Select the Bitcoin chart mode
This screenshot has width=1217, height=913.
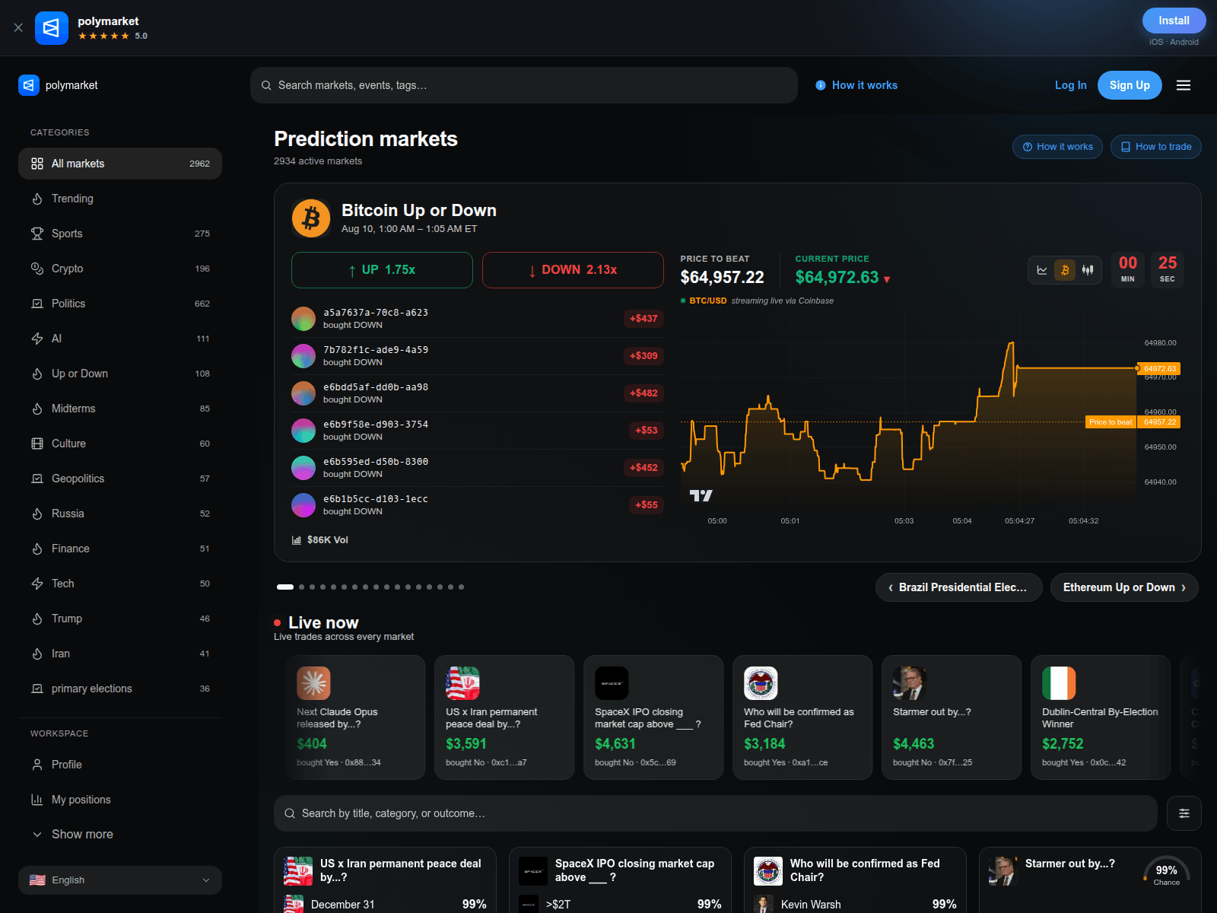[1065, 270]
